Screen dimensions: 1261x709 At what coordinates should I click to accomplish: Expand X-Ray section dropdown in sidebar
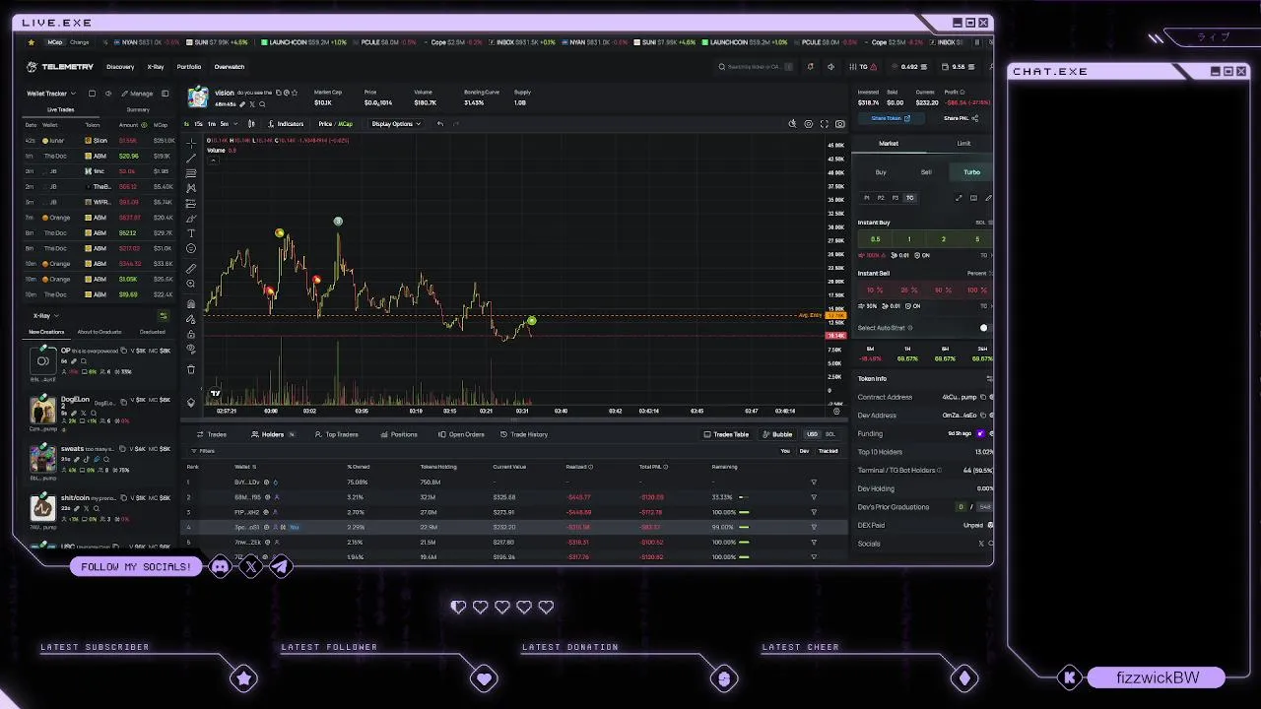point(45,316)
